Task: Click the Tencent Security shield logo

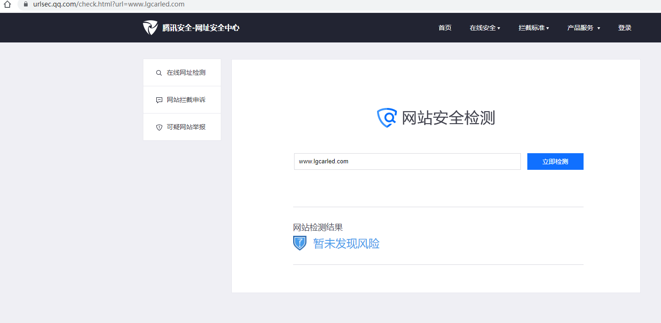Action: (150, 27)
